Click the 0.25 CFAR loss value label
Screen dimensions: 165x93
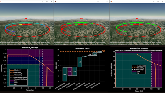[x=90, y=55]
